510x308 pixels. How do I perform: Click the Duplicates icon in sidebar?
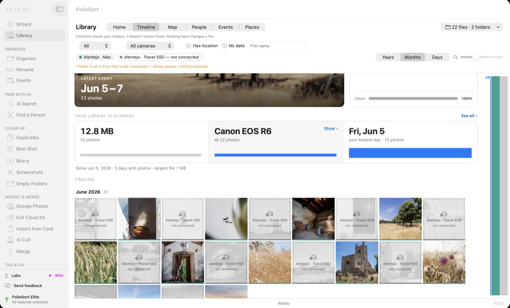(x=10, y=137)
